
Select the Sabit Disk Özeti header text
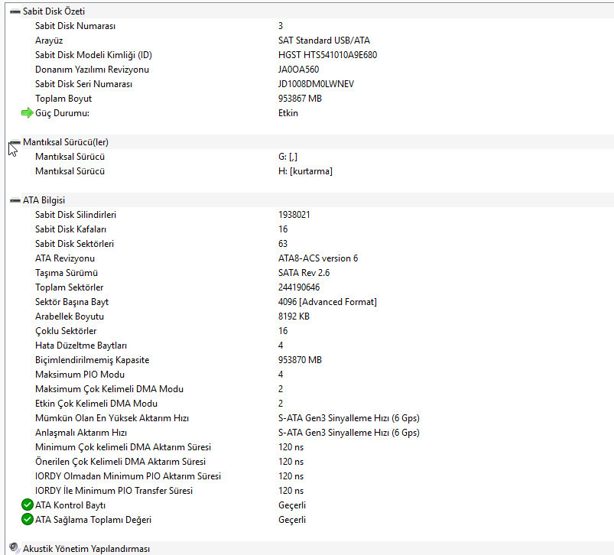(54, 11)
